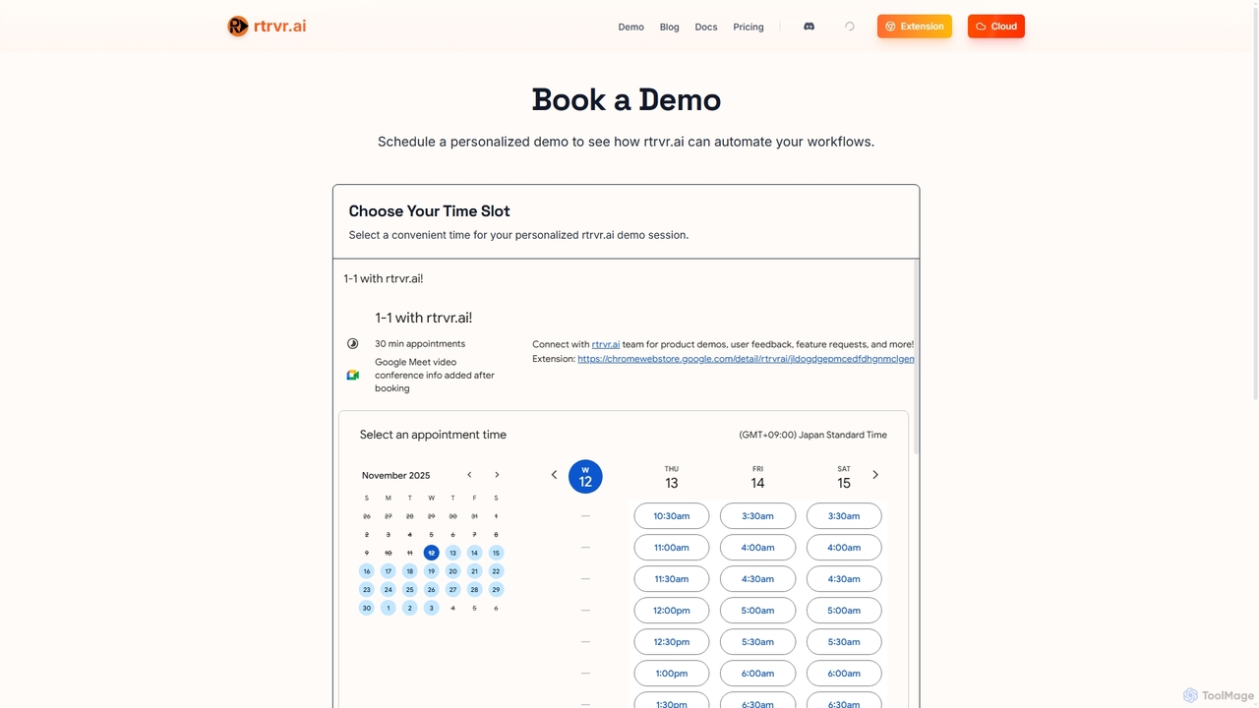Select November 15 in mini calendar
This screenshot has width=1259, height=708.
pos(496,553)
